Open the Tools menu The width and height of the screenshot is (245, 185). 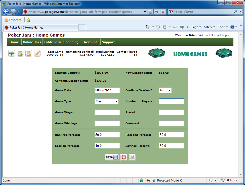[223, 27]
